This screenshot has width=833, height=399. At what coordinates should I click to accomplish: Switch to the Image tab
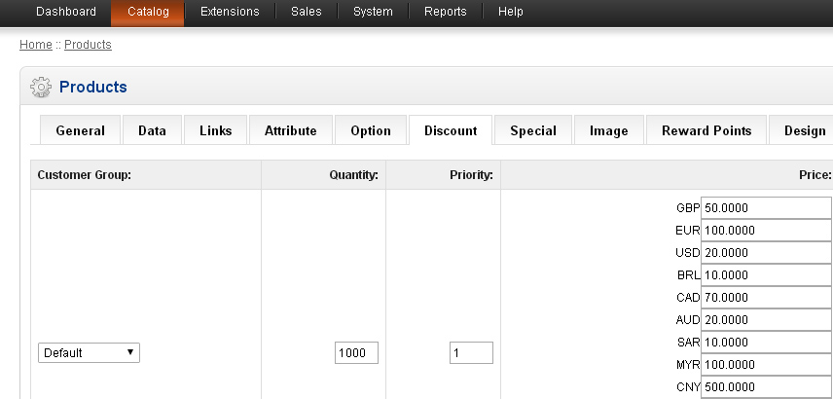click(x=608, y=130)
